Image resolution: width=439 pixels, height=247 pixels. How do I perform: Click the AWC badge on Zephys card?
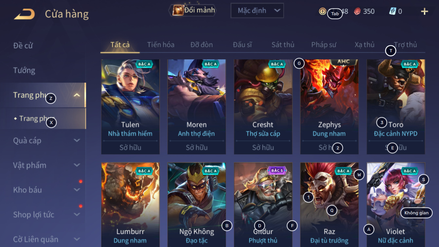(x=343, y=62)
